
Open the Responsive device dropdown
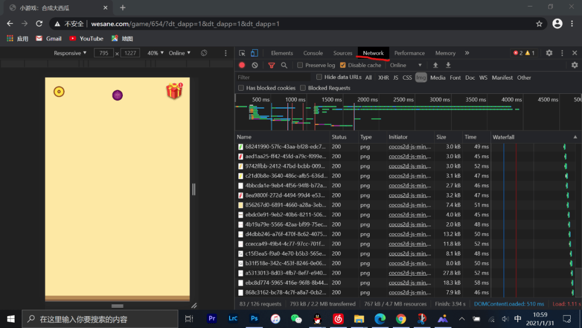click(70, 53)
